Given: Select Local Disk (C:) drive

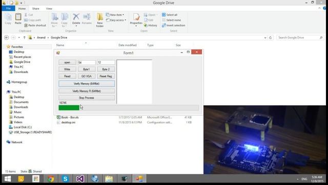Looking at the screenshot, I should (x=23, y=127).
